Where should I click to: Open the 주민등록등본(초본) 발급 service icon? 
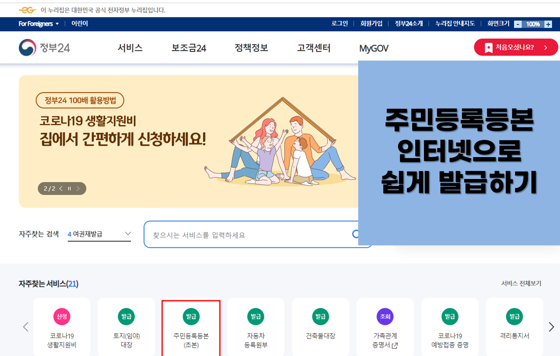click(191, 327)
